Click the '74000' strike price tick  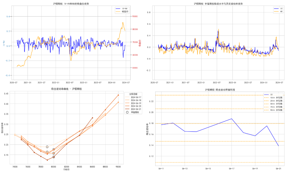coord(15,167)
